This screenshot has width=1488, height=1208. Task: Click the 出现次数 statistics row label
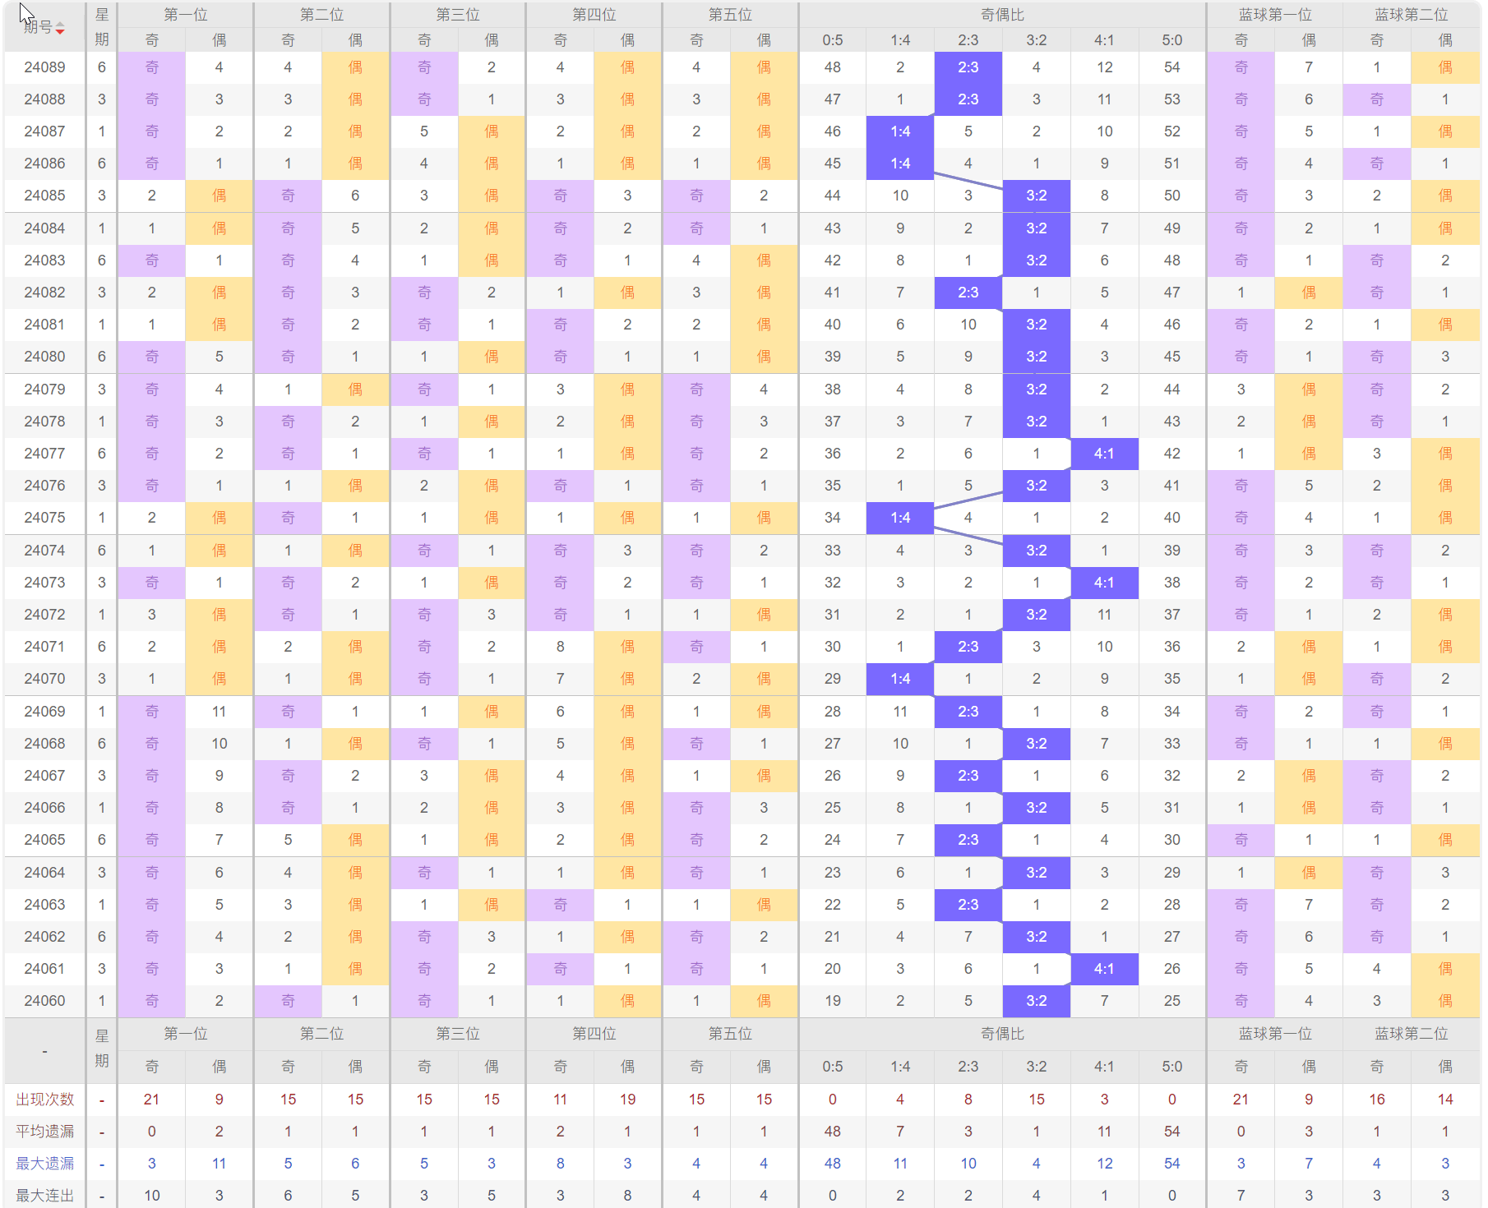point(44,1100)
